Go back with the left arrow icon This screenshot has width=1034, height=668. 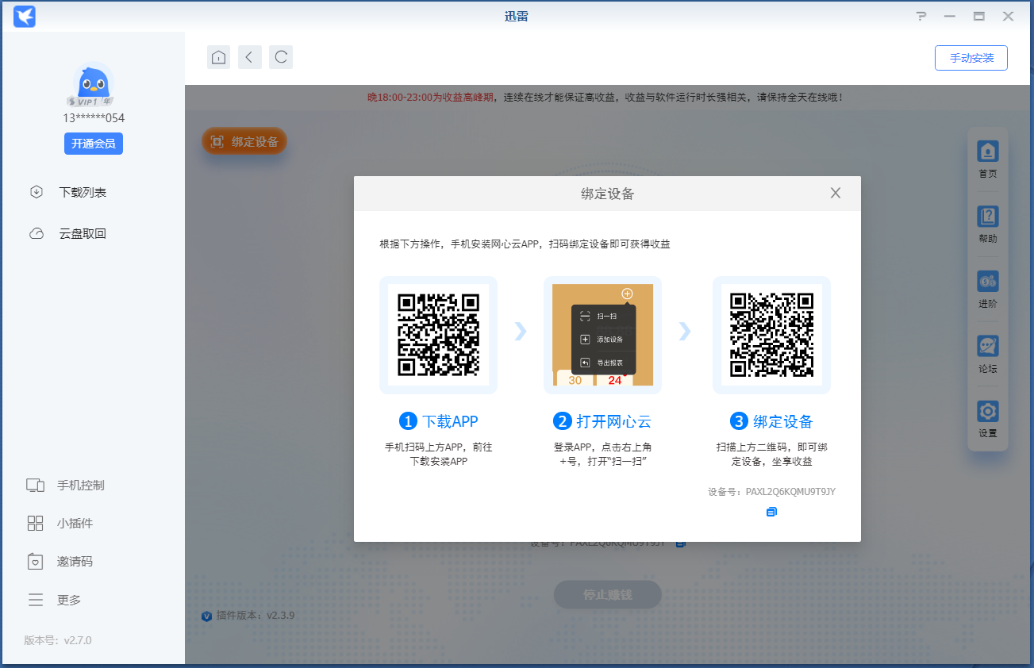250,57
